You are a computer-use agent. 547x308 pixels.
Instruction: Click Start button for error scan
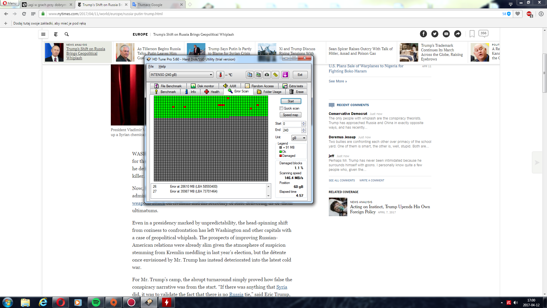point(291,101)
